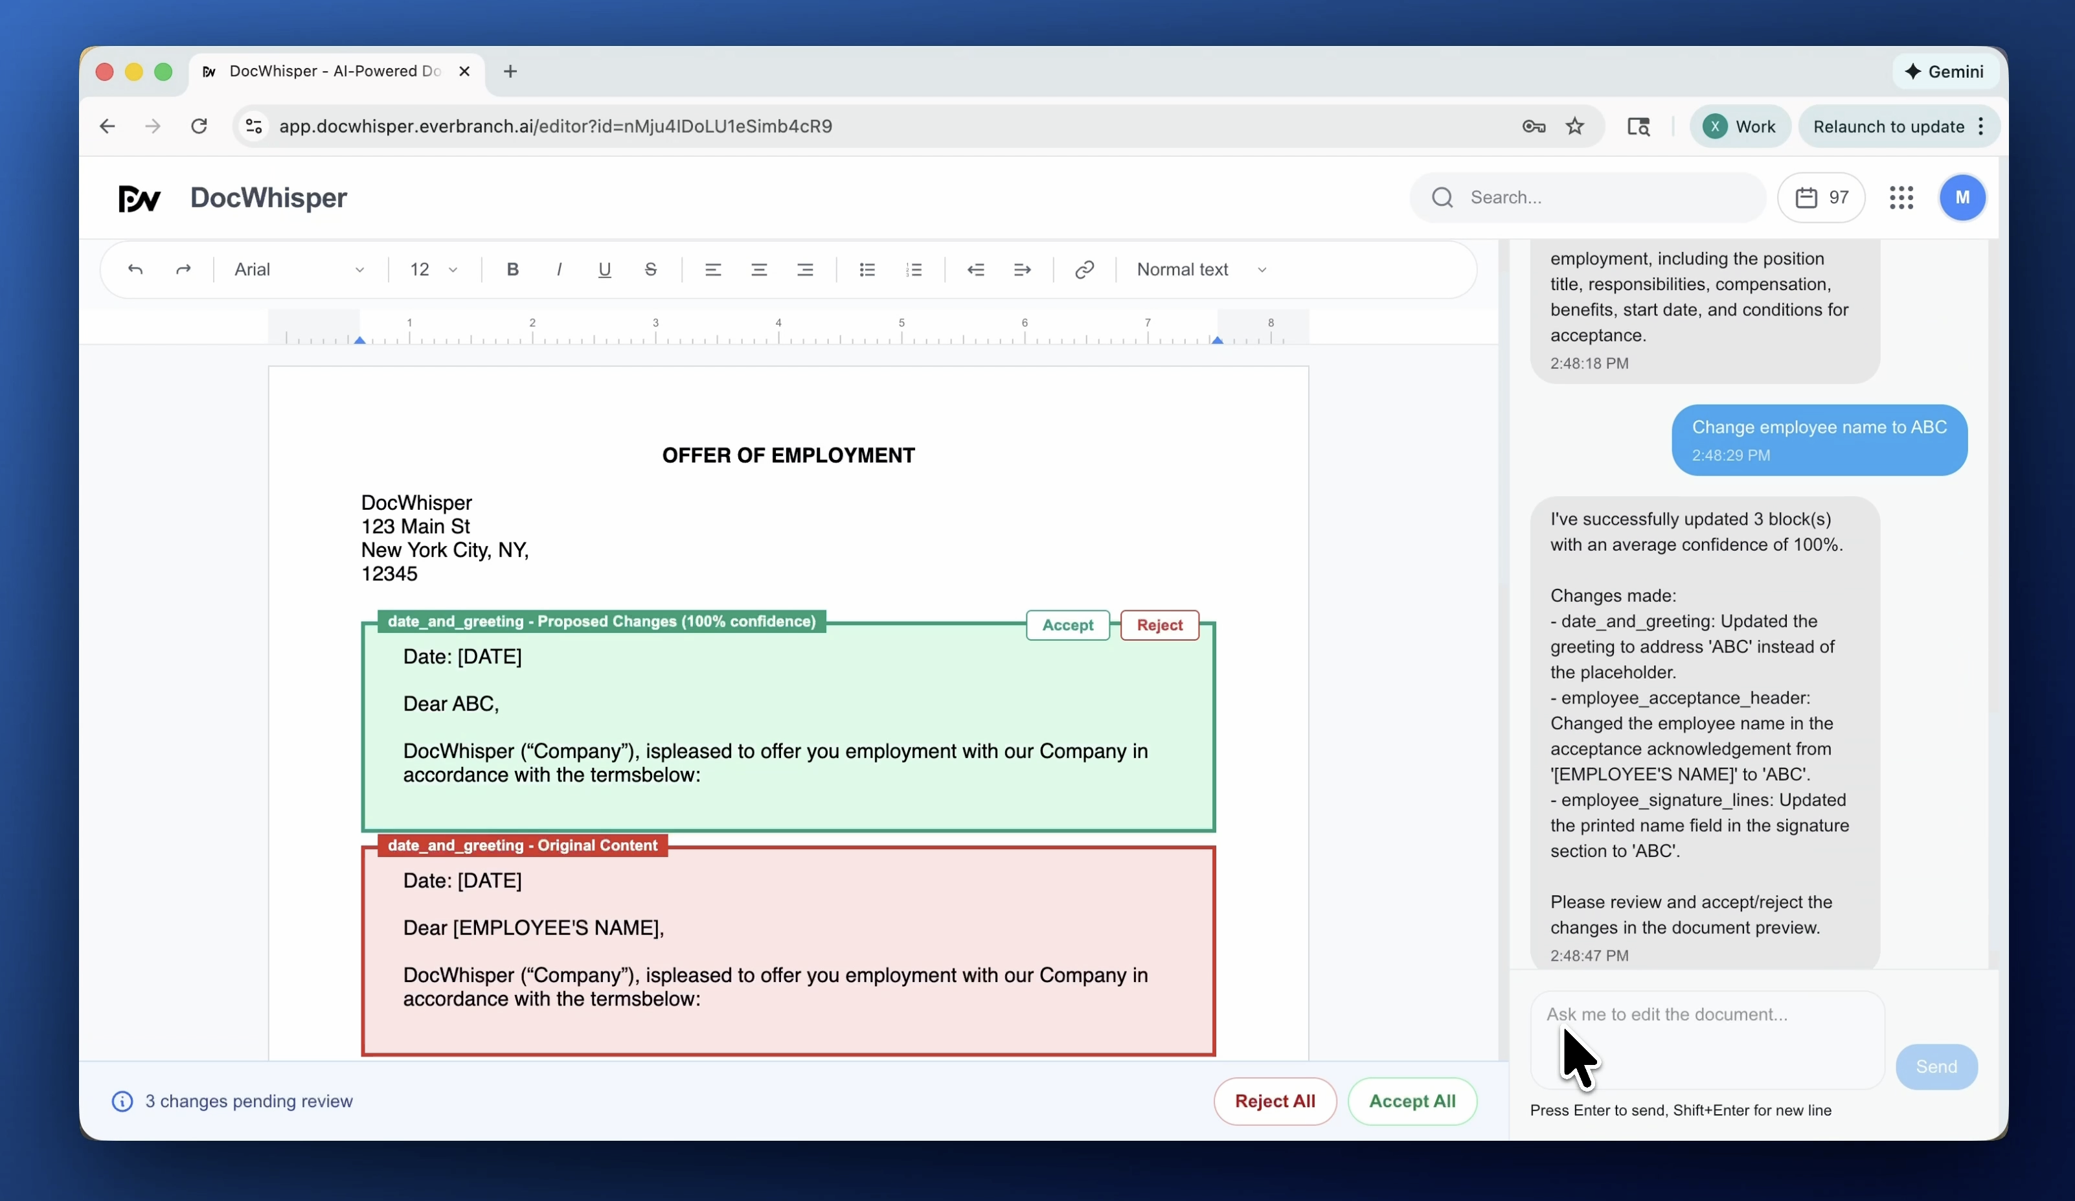Viewport: 2075px width, 1201px height.
Task: Increase paragraph indent
Action: (x=1022, y=269)
